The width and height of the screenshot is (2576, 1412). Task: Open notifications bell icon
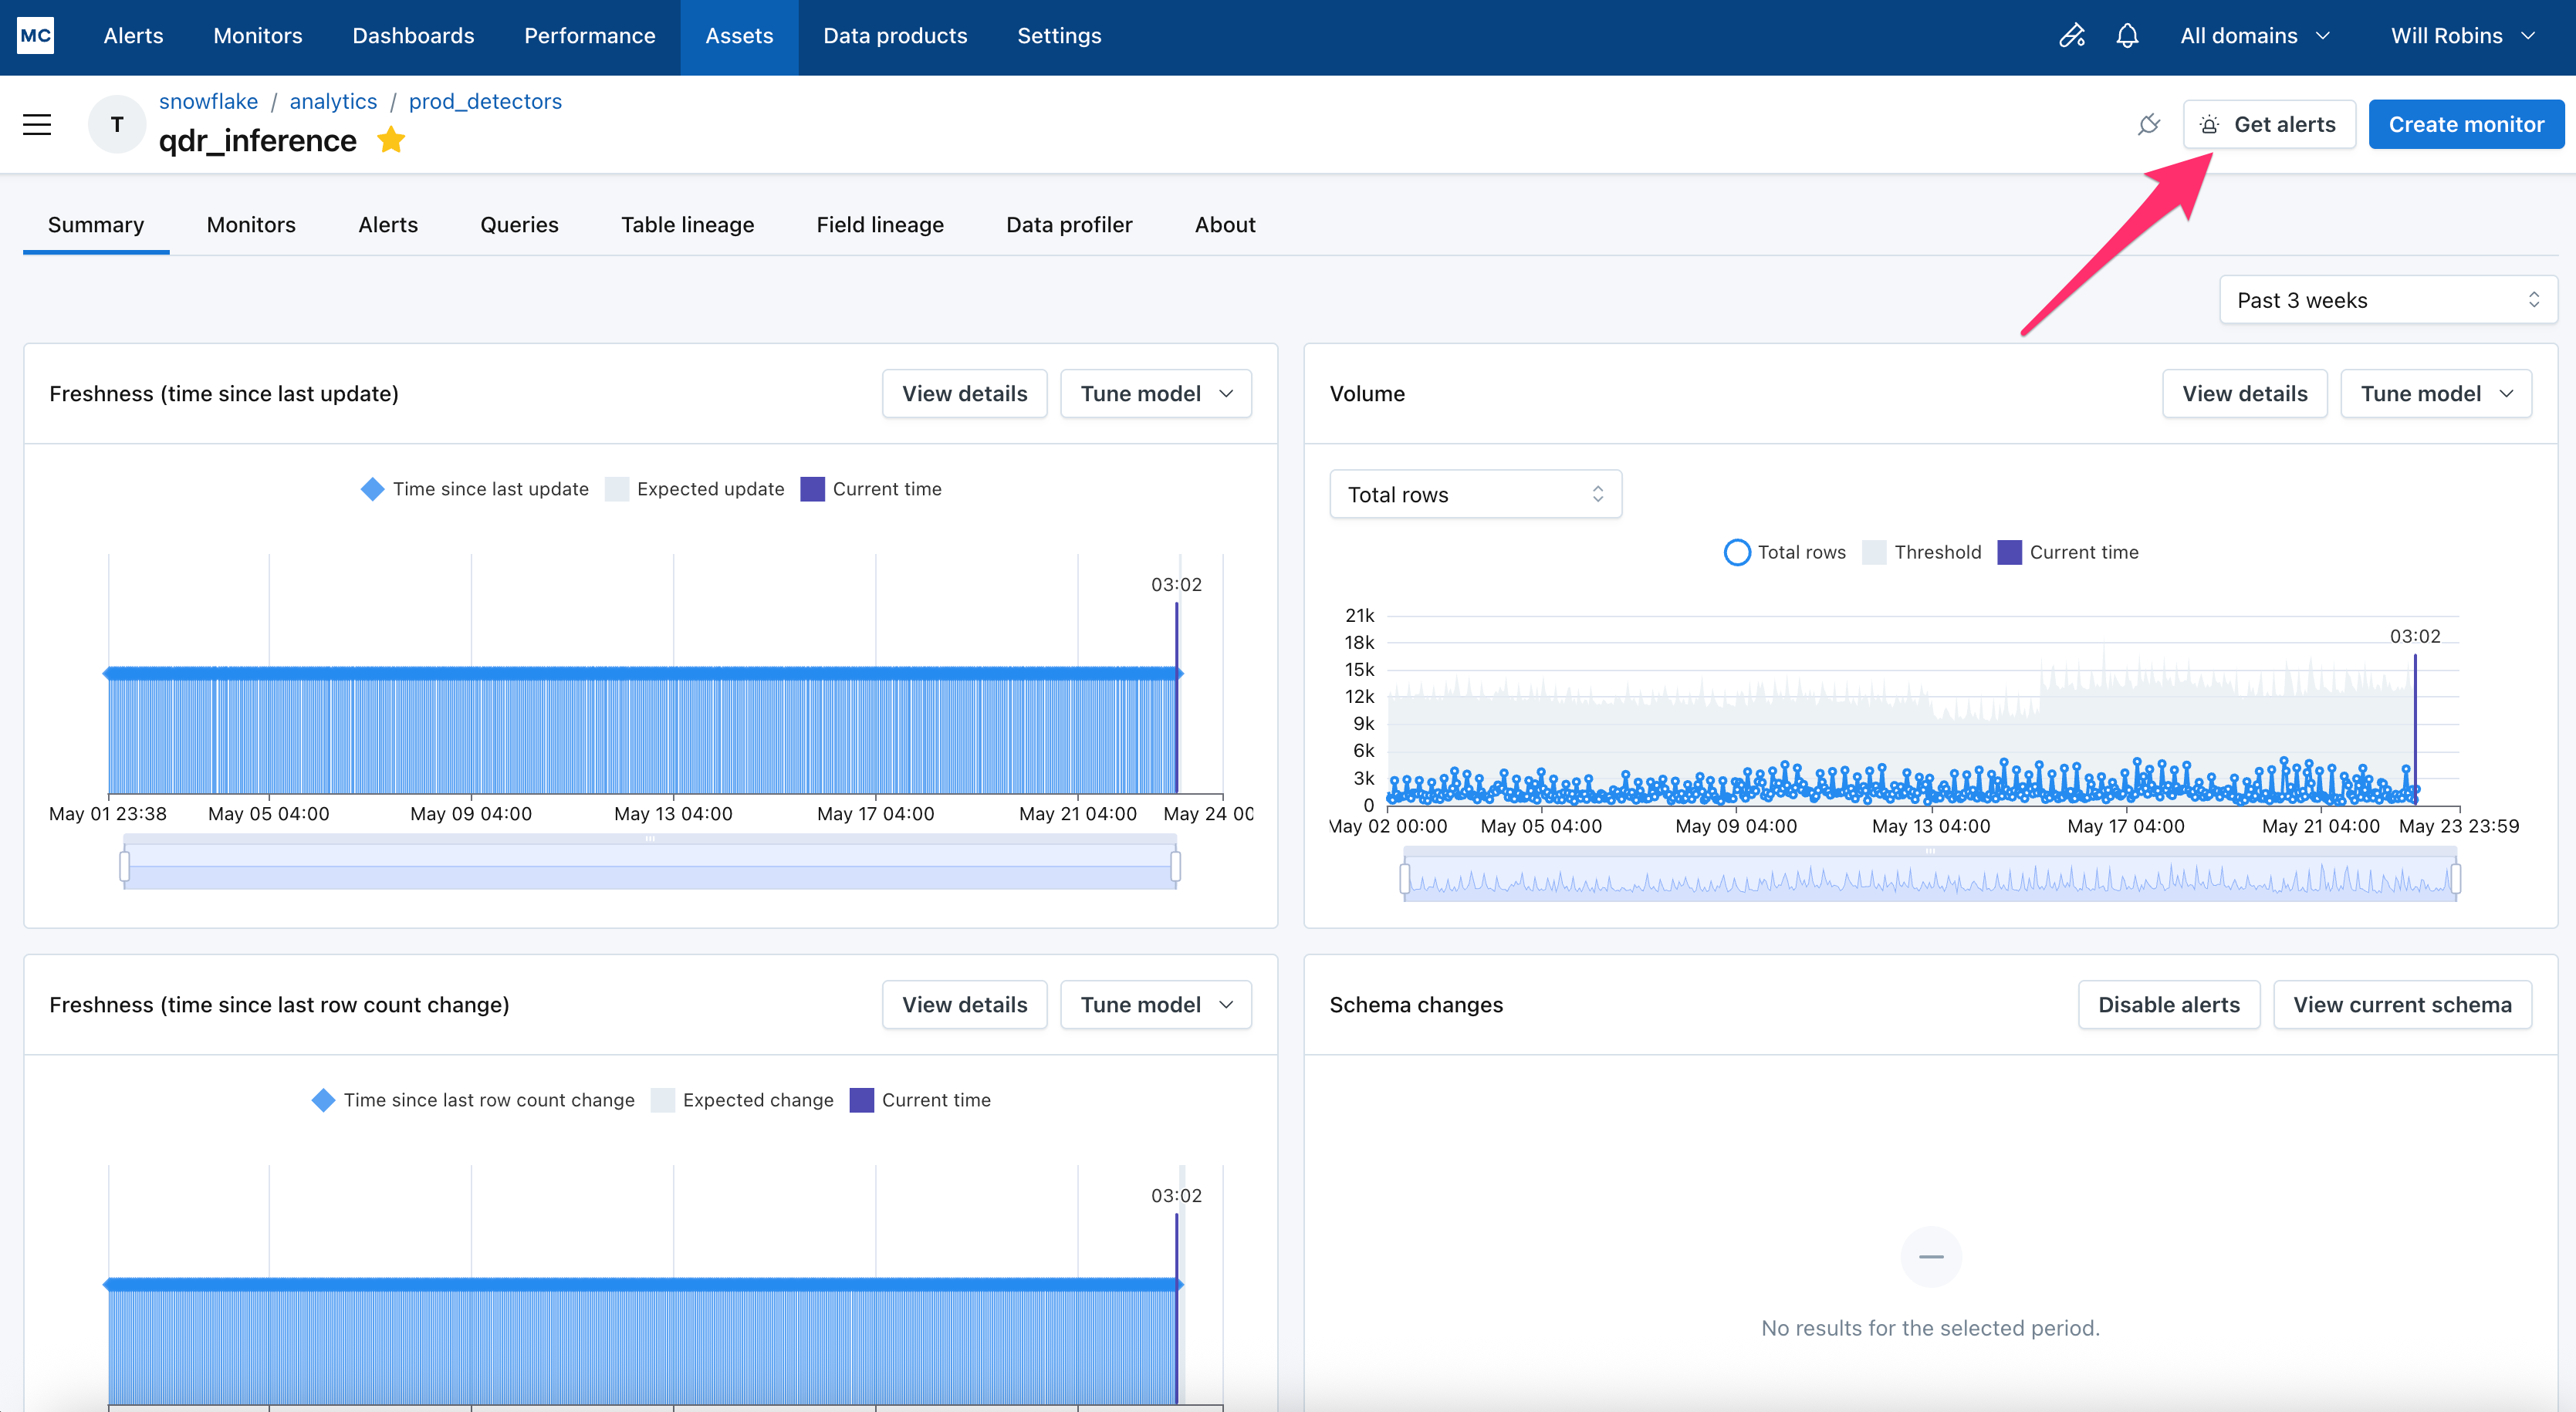click(x=2127, y=36)
